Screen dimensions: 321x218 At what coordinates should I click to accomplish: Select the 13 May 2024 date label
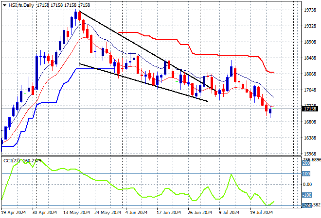pyautogui.click(x=76, y=213)
